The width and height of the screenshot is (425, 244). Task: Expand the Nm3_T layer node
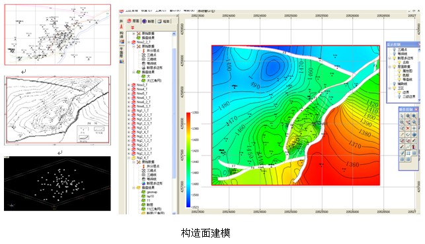tap(129, 85)
